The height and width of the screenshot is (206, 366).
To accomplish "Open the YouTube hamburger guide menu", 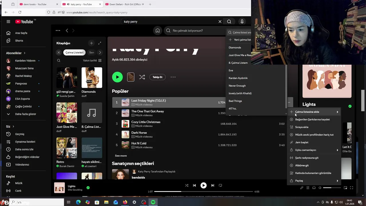I will pyautogui.click(x=8, y=21).
